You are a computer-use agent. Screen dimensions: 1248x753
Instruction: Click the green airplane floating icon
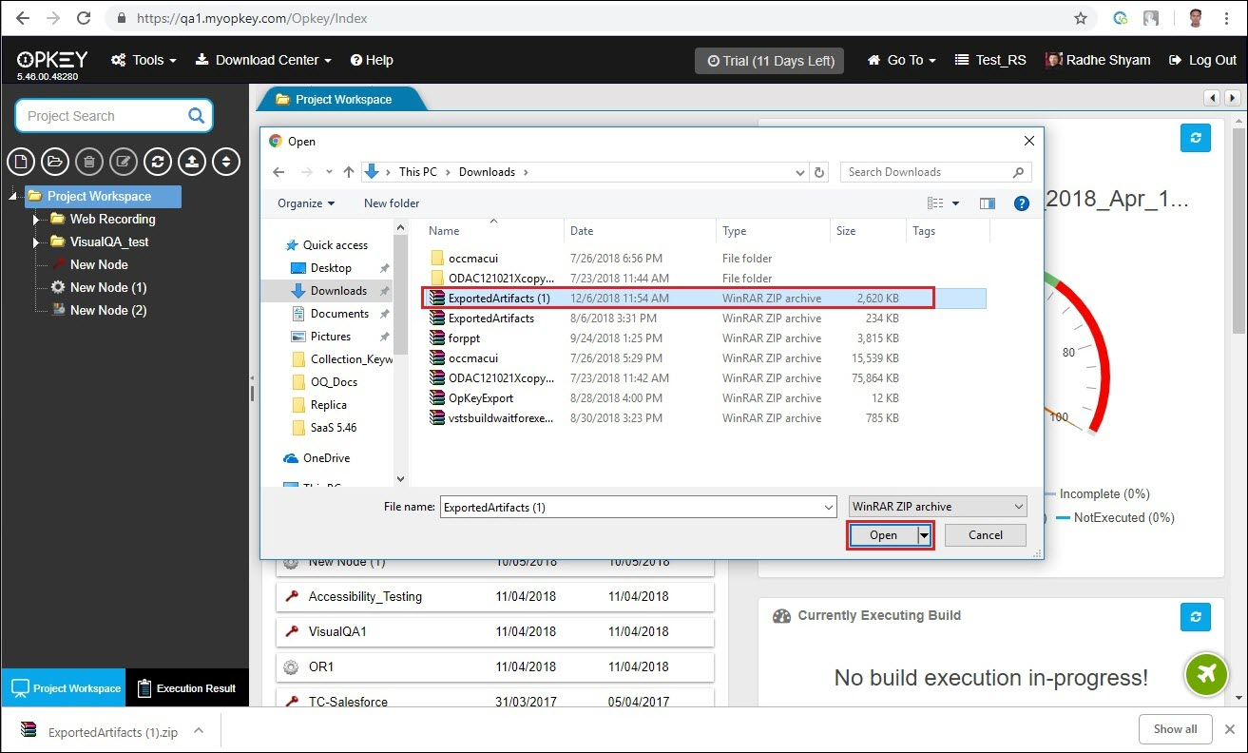pyautogui.click(x=1207, y=674)
